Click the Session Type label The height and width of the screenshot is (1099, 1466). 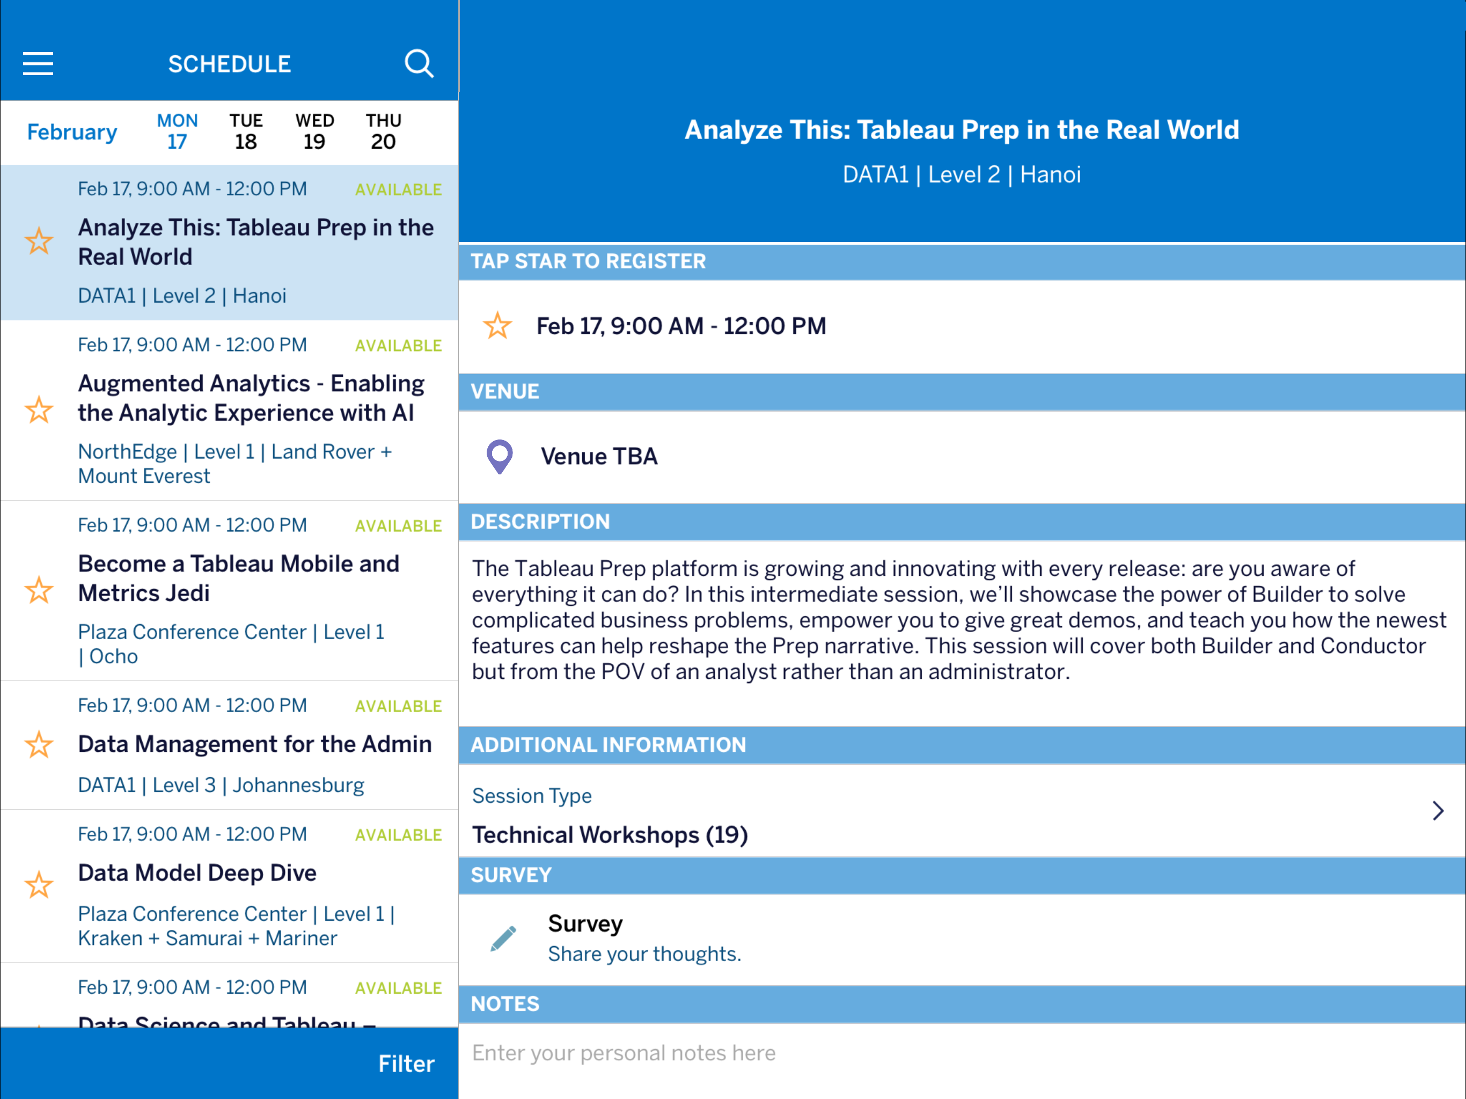(532, 795)
